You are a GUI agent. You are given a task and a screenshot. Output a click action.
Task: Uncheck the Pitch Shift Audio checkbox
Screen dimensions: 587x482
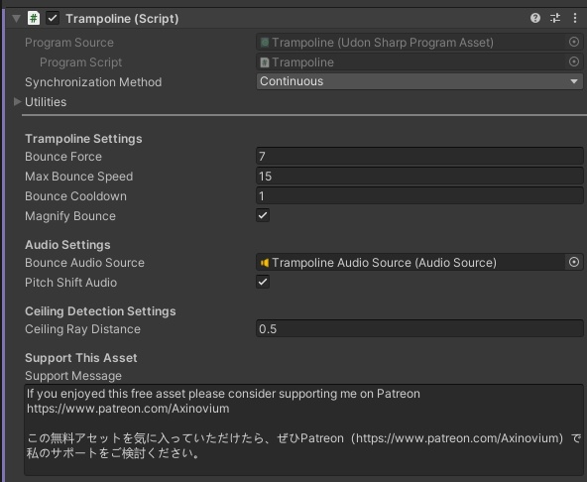click(x=263, y=282)
